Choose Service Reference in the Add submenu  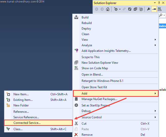coord(39,117)
